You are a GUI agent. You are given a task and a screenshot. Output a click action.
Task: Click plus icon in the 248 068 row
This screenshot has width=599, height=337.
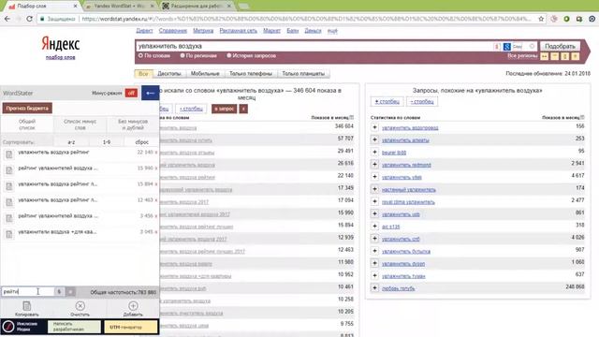tap(374, 288)
